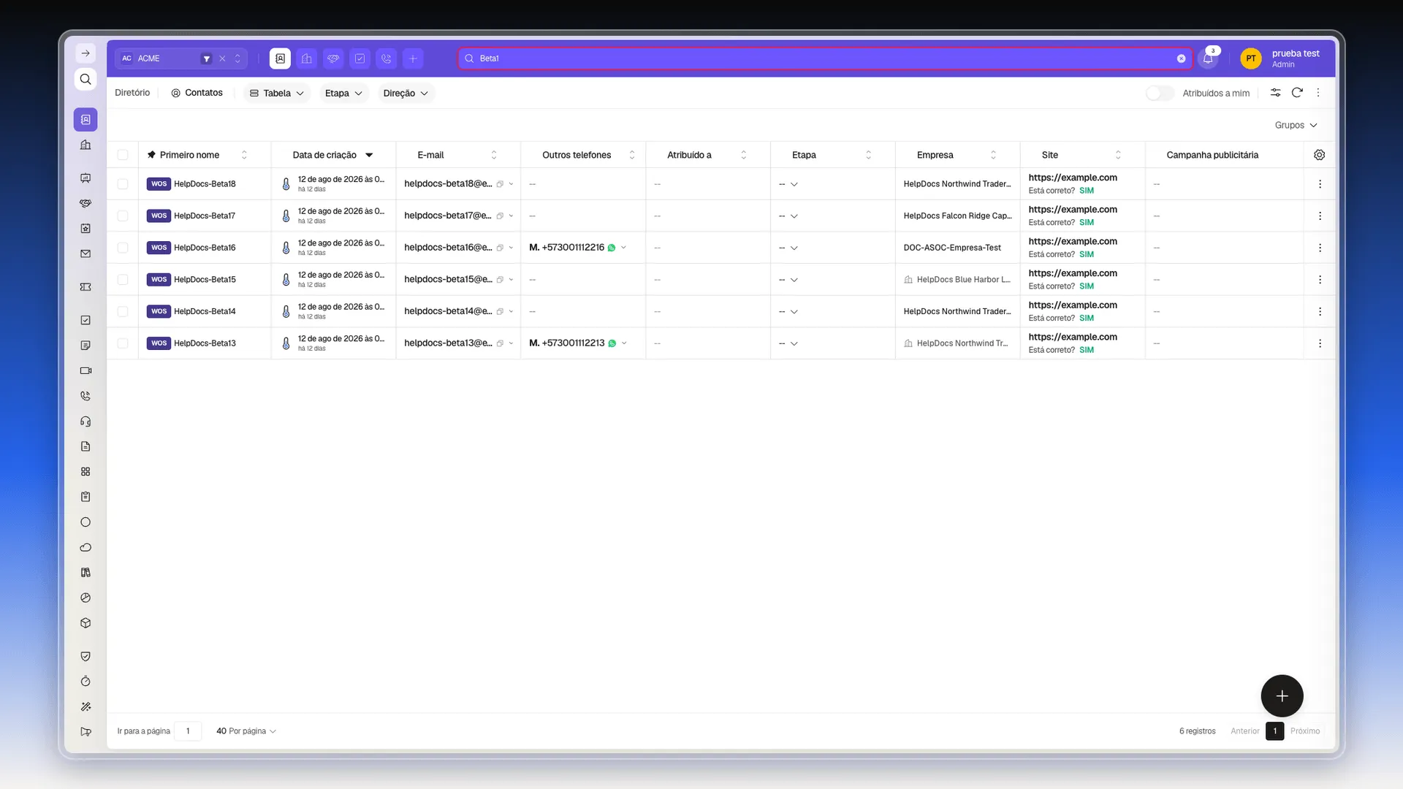
Task: Click the sidebar search magnifier icon
Action: pyautogui.click(x=85, y=79)
